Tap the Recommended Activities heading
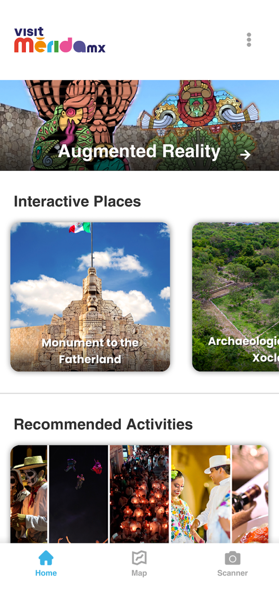Viewport: 279px width, 604px height. 103,424
